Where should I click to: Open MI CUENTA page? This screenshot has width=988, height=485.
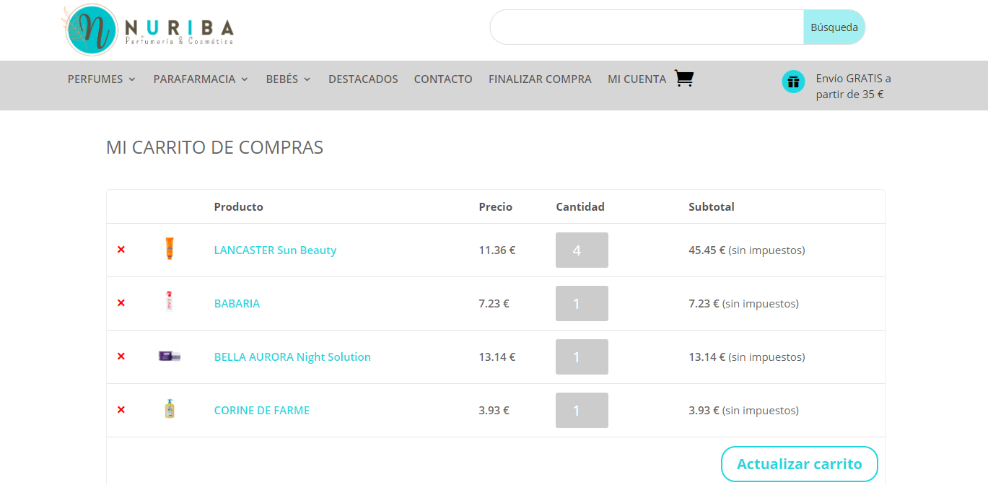pos(637,79)
